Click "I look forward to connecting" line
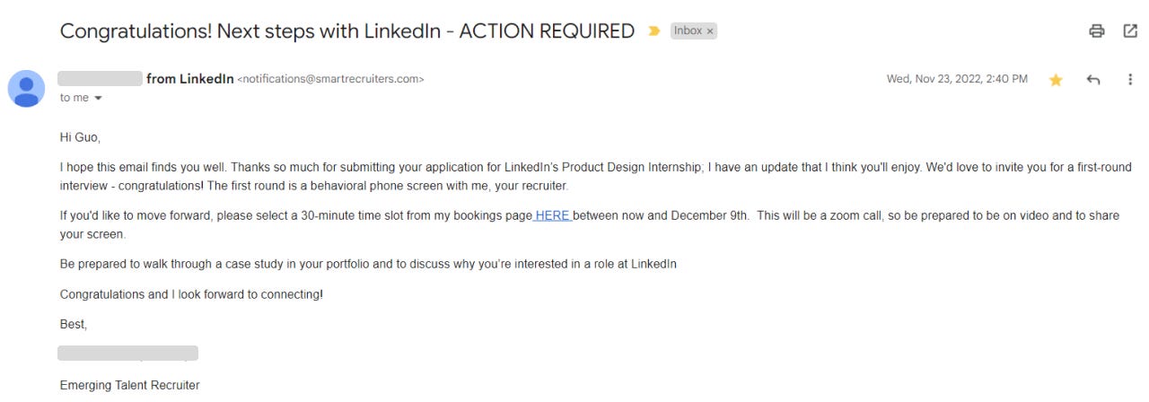Image resolution: width=1149 pixels, height=402 pixels. (191, 293)
